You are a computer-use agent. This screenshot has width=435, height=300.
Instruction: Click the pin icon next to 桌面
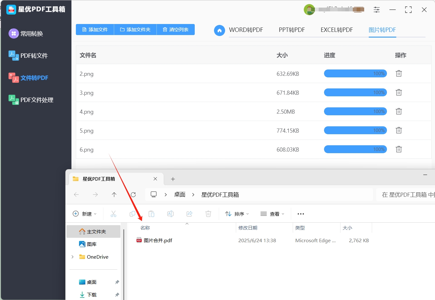coord(117,282)
